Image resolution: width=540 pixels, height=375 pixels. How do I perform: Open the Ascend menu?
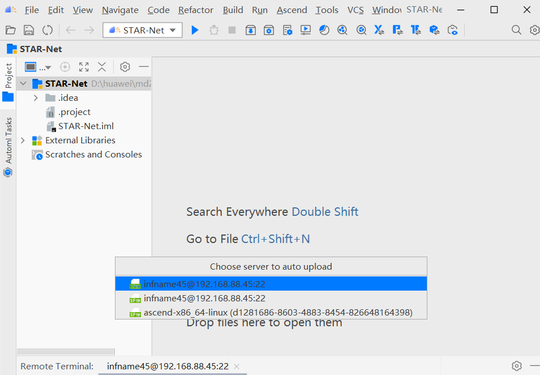[292, 10]
